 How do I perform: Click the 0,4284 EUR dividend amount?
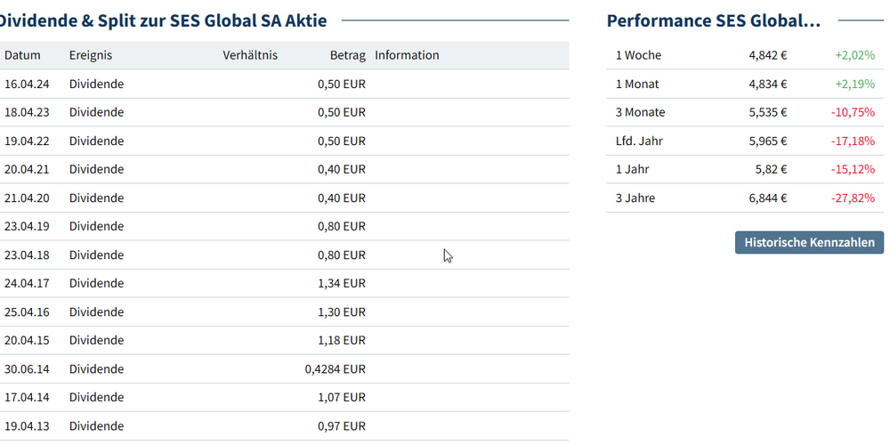tap(335, 368)
